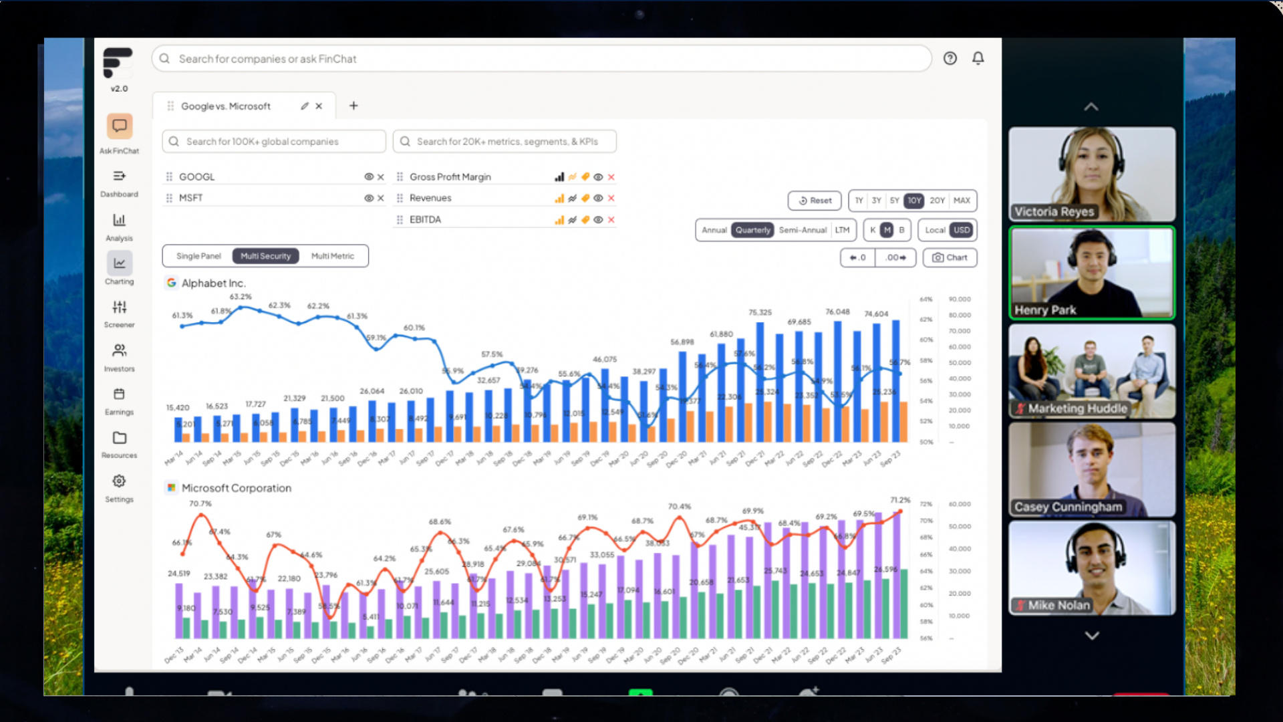The width and height of the screenshot is (1283, 722).
Task: Open the Ask FinChat chat icon
Action: click(x=119, y=126)
